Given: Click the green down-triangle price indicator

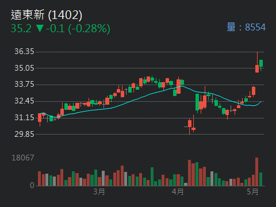Looking at the screenshot, I should [40, 28].
